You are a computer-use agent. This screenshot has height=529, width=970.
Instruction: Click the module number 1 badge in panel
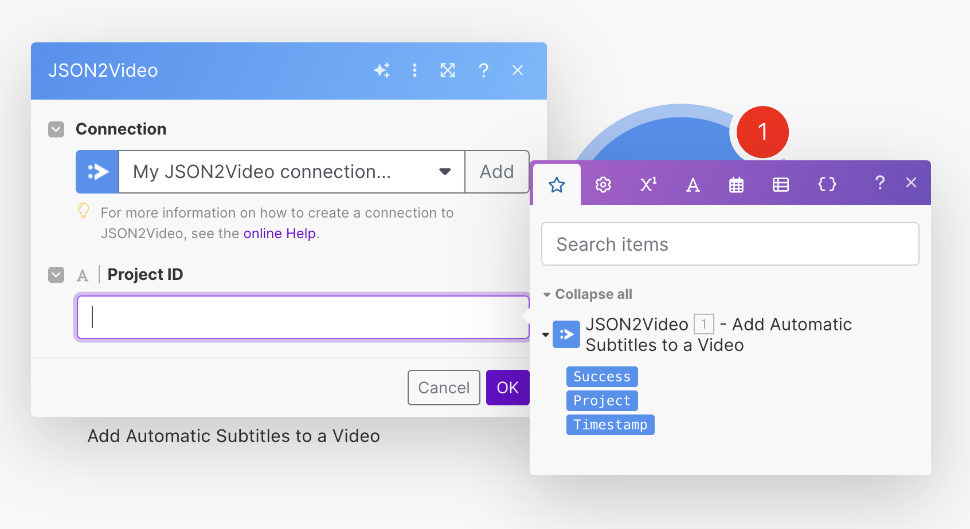pos(704,324)
